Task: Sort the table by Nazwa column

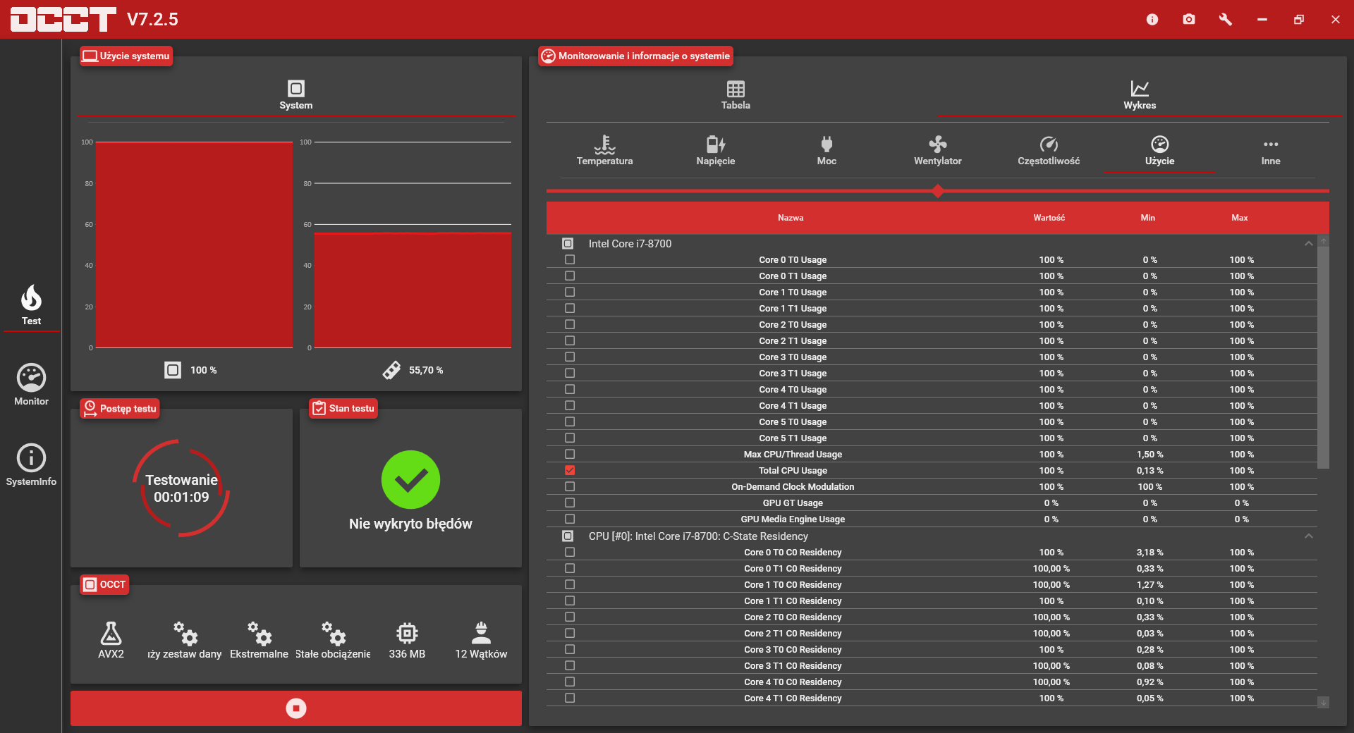Action: pos(791,218)
